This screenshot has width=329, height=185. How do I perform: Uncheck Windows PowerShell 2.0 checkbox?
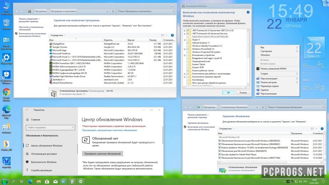point(188,49)
